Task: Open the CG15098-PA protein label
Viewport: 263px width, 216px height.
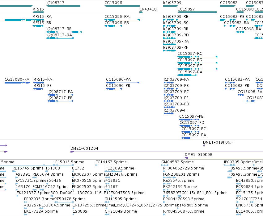Action: tap(250, 92)
